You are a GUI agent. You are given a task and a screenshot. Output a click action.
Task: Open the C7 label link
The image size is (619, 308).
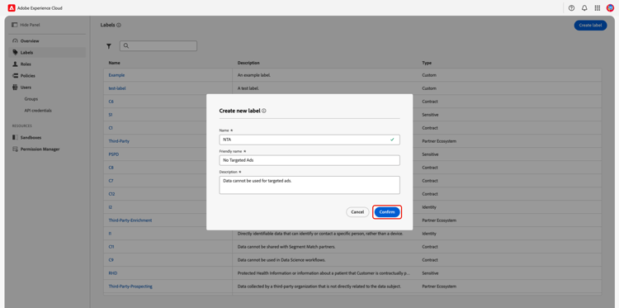coord(111,181)
